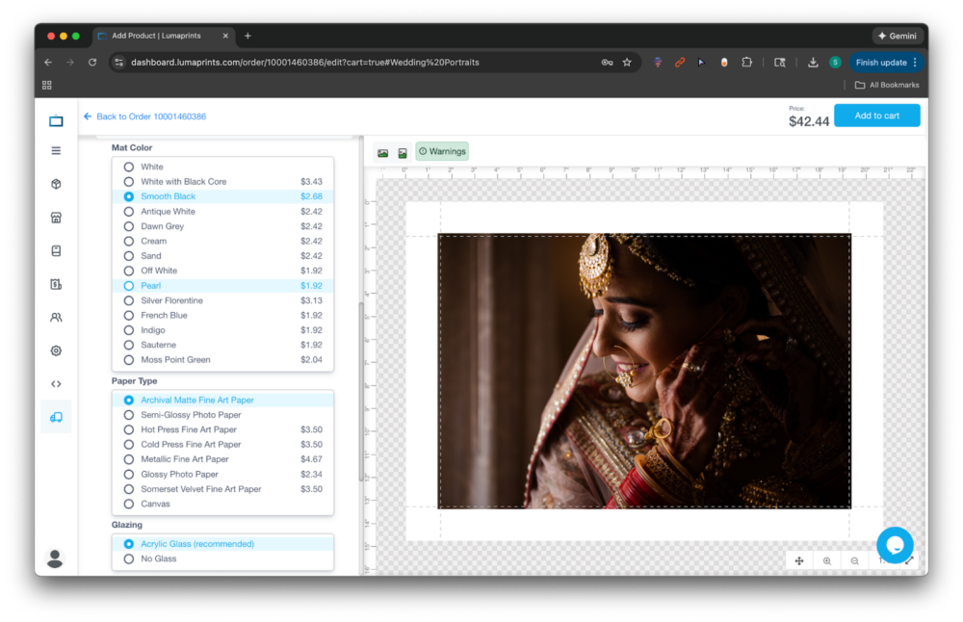
Task: Choose Metallic Fine Art Paper option
Action: click(184, 459)
